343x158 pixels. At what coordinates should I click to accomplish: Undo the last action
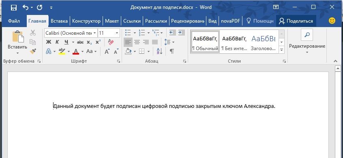(x=26, y=8)
